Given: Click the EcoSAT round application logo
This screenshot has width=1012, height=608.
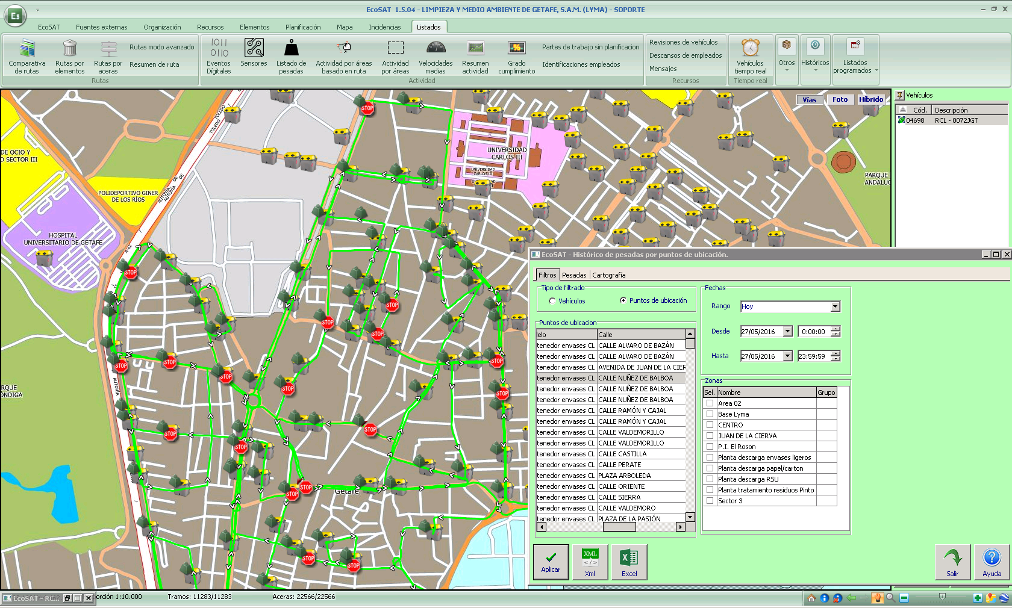Looking at the screenshot, I should point(16,16).
